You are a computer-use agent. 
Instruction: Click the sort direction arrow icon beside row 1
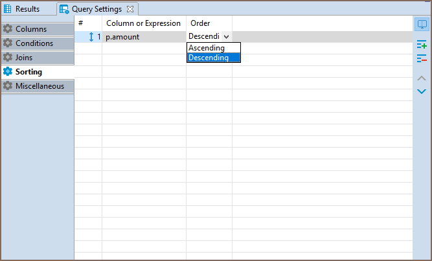pos(91,37)
